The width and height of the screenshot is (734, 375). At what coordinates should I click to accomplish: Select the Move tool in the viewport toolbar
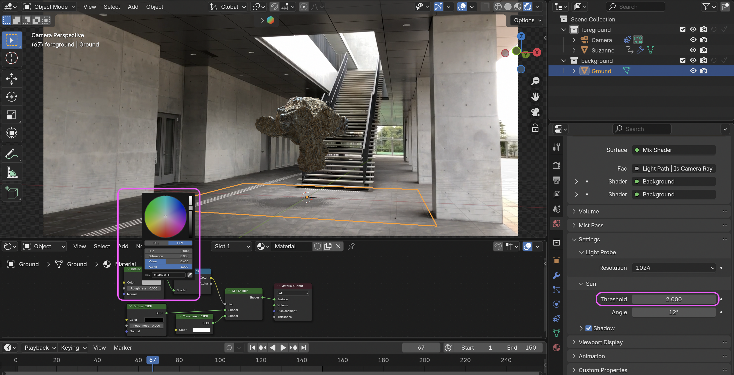click(11, 79)
